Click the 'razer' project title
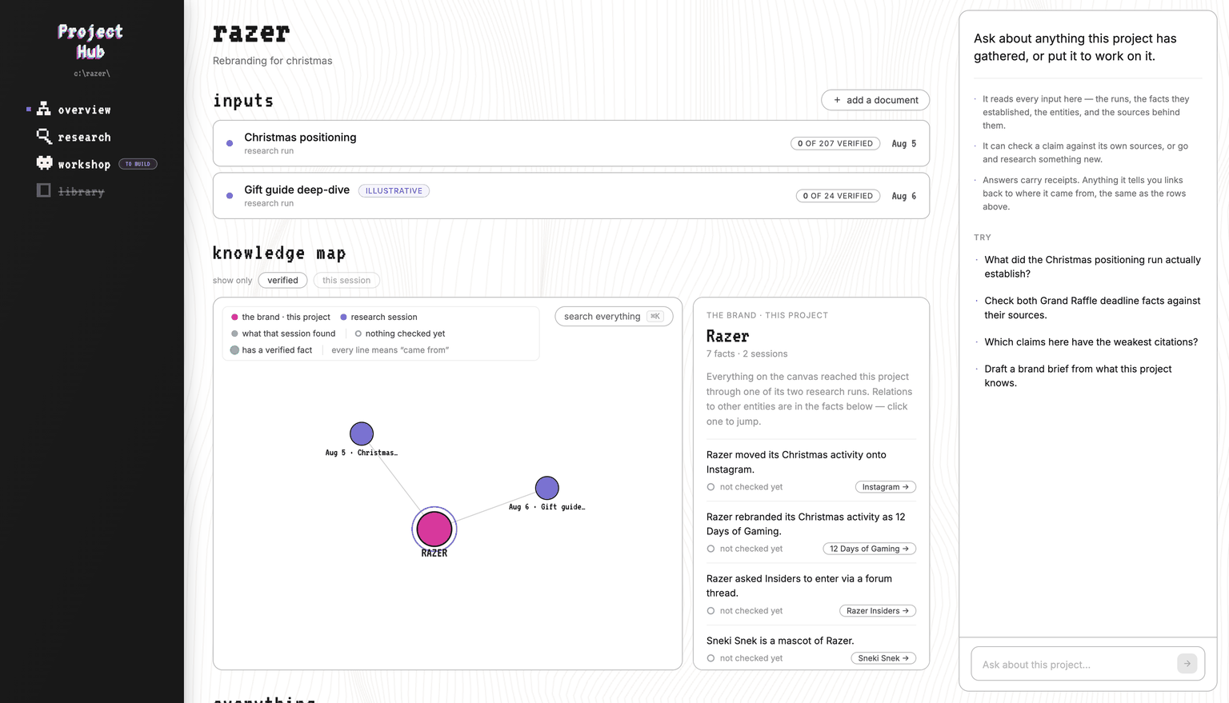Image resolution: width=1229 pixels, height=703 pixels. click(251, 33)
